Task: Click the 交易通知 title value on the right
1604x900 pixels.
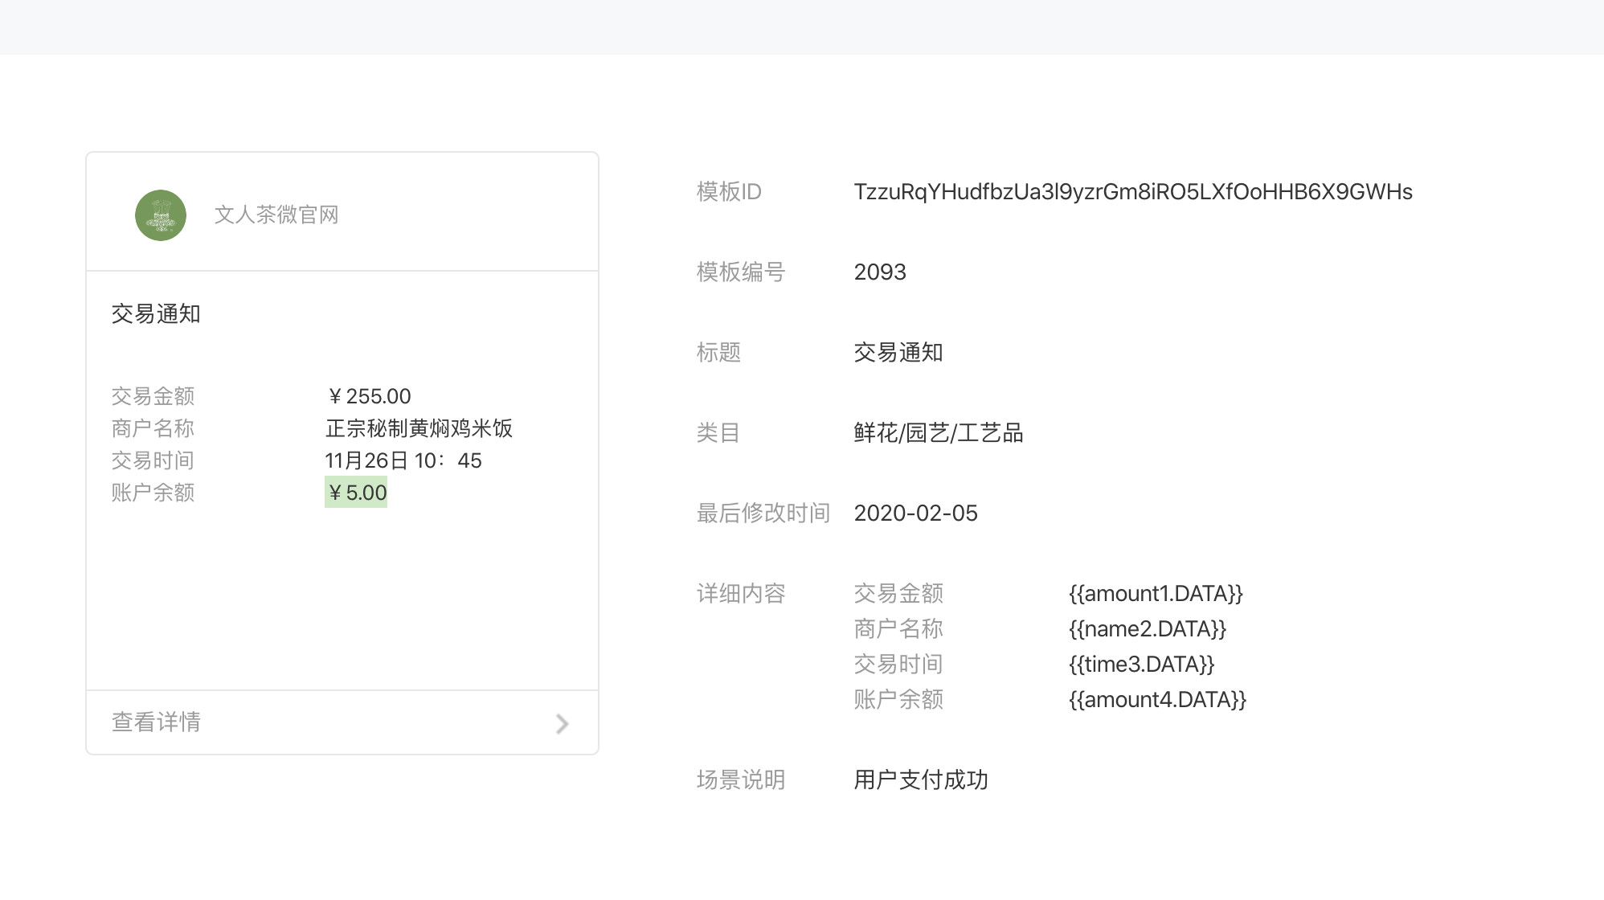Action: point(898,353)
